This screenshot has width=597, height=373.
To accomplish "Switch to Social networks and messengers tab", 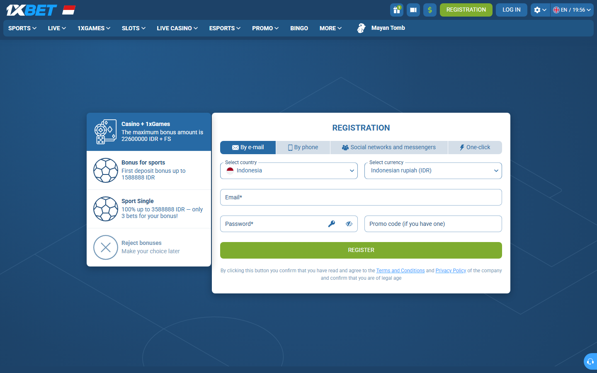I will coord(389,148).
